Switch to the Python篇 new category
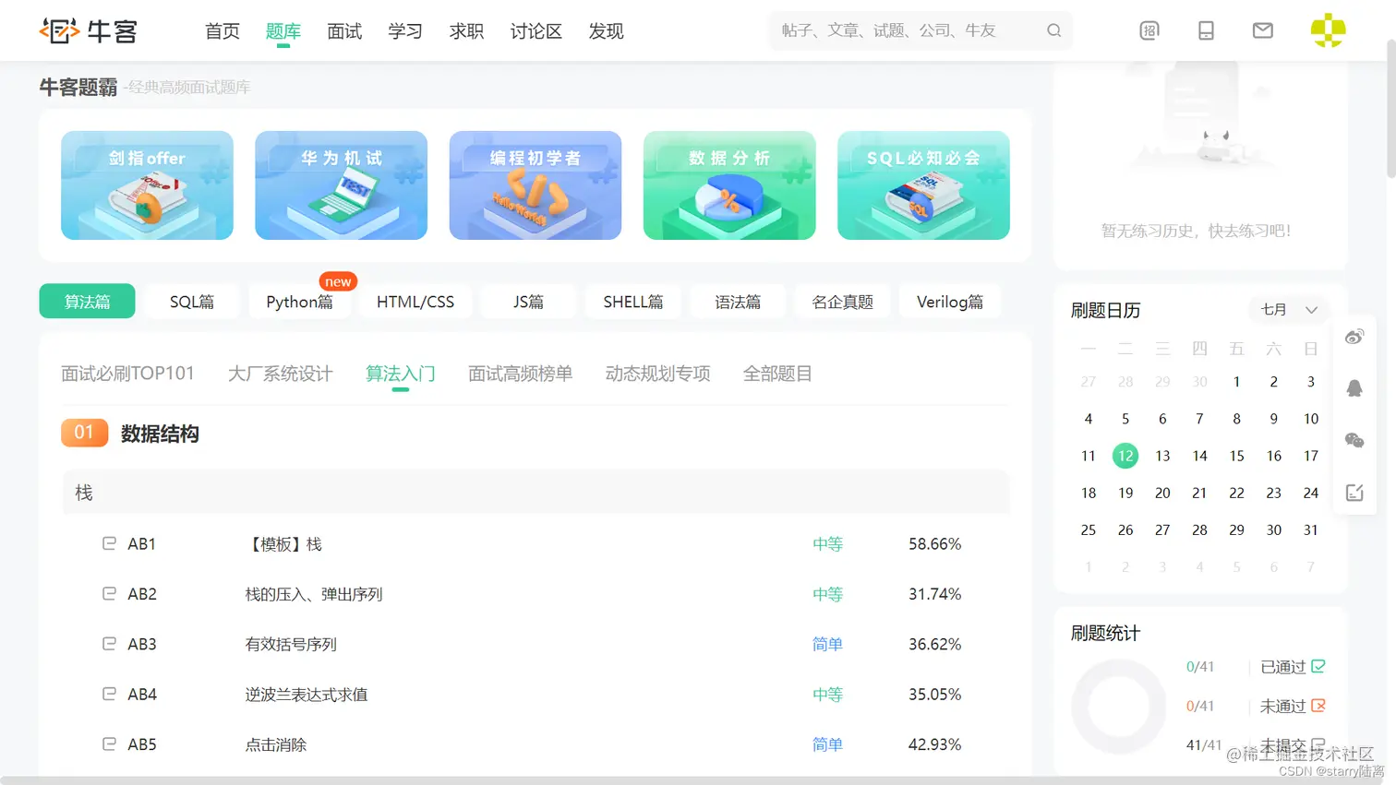Viewport: 1396px width, 785px height. [300, 301]
